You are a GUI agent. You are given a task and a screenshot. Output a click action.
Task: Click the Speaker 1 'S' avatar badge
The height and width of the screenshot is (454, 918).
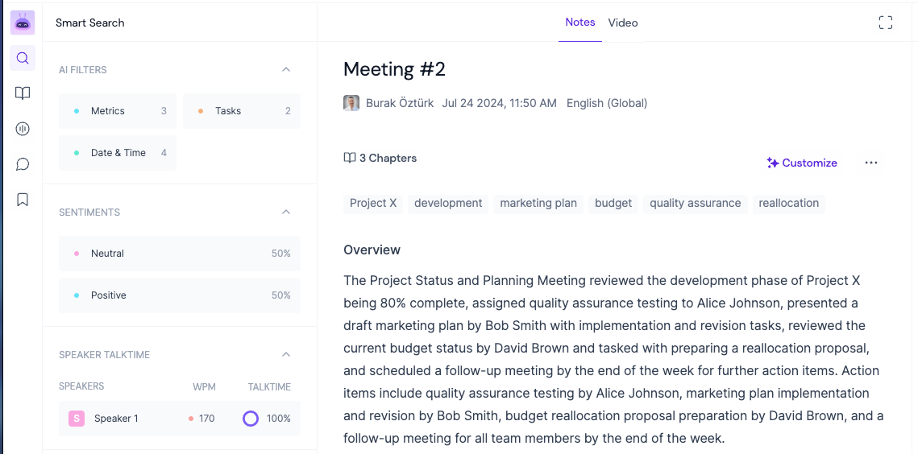pyautogui.click(x=77, y=419)
